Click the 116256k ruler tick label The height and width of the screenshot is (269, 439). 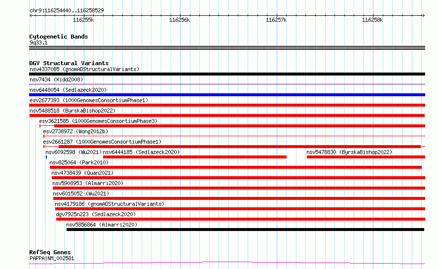(x=180, y=20)
